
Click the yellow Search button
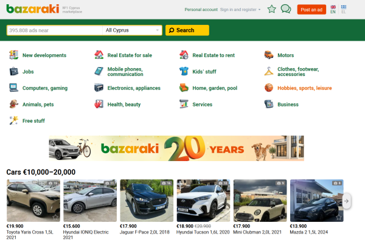click(x=187, y=30)
